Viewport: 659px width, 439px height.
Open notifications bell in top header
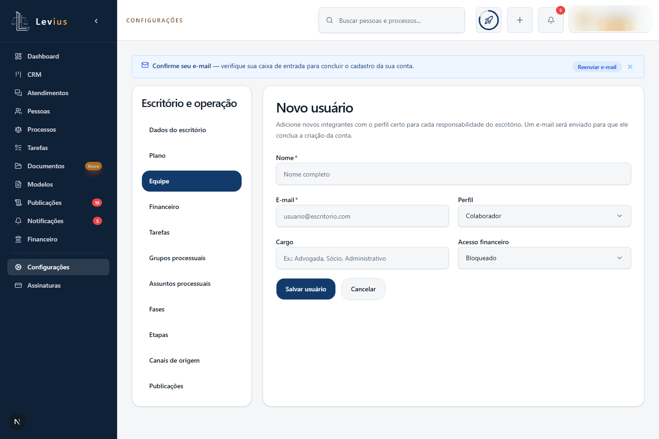coord(551,20)
